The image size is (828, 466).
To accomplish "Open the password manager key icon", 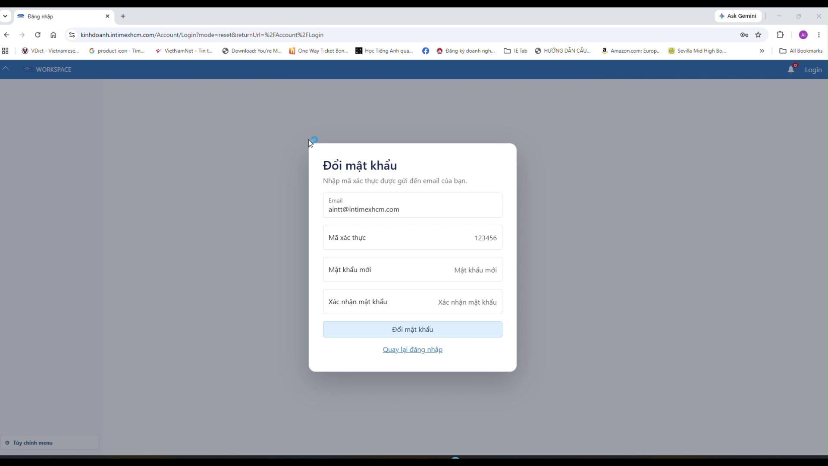I will [x=744, y=35].
